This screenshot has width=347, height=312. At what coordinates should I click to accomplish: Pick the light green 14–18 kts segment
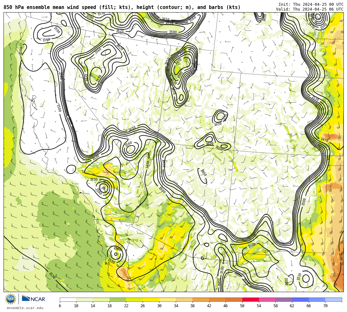(x=101, y=299)
